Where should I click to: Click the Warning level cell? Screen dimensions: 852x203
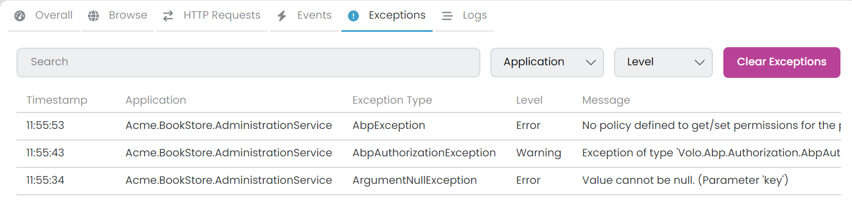click(539, 153)
